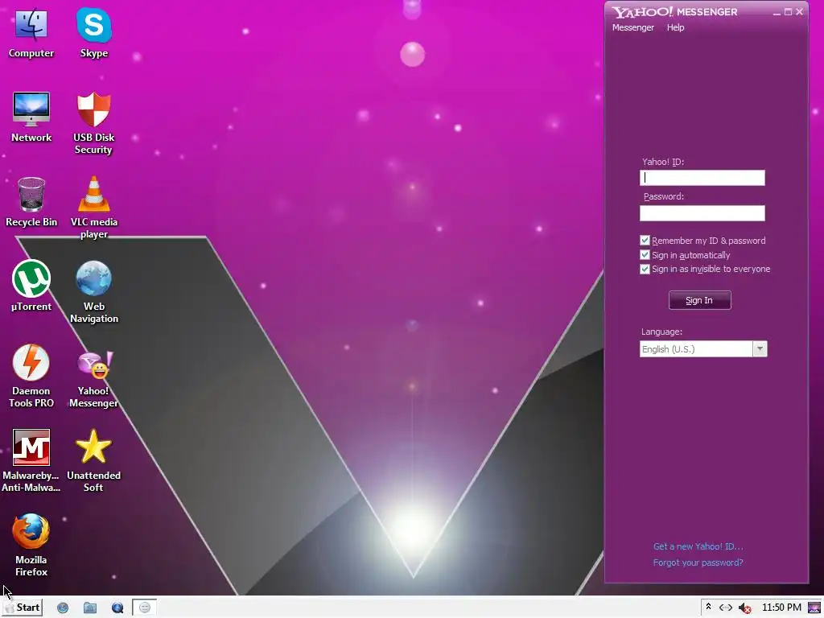Screen dimensions: 824x618
Task: Open the folder icon in the taskbar
Action: (x=90, y=608)
